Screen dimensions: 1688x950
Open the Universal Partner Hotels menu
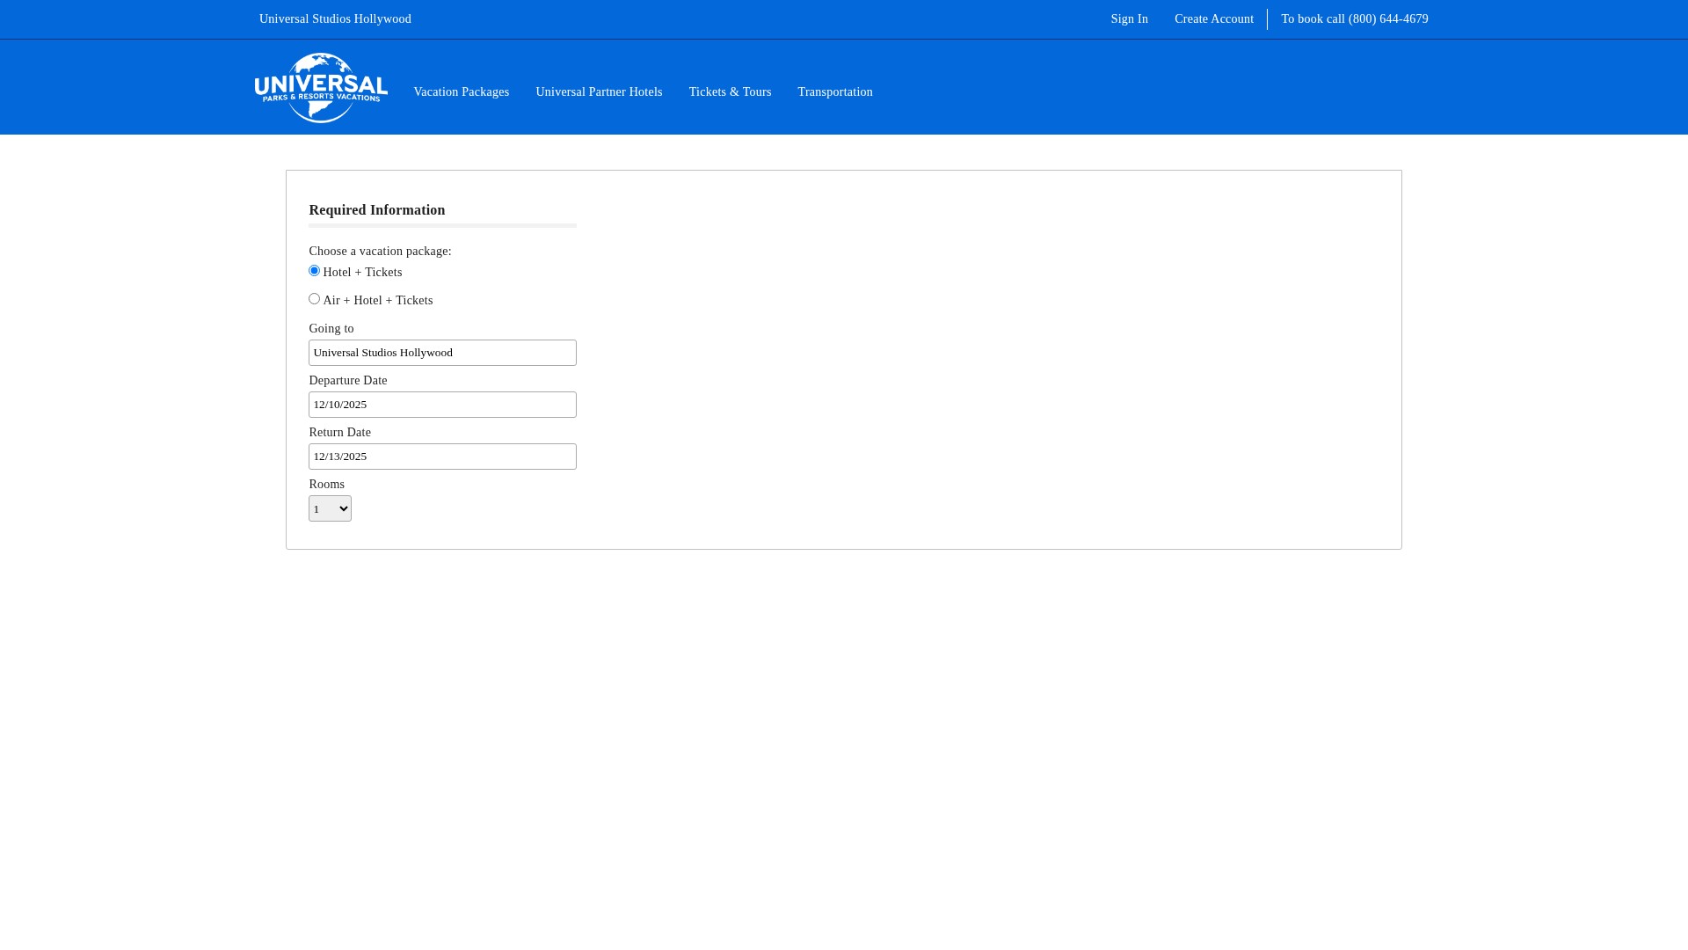pos(599,92)
